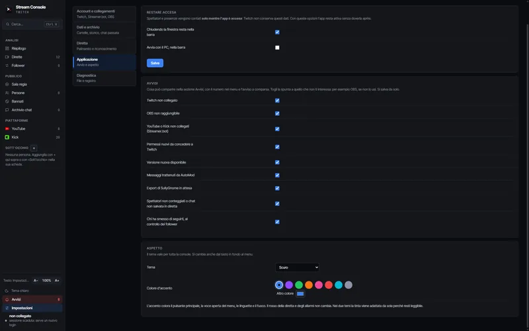
Task: Click the Dirette camera icon
Action: coord(7,57)
